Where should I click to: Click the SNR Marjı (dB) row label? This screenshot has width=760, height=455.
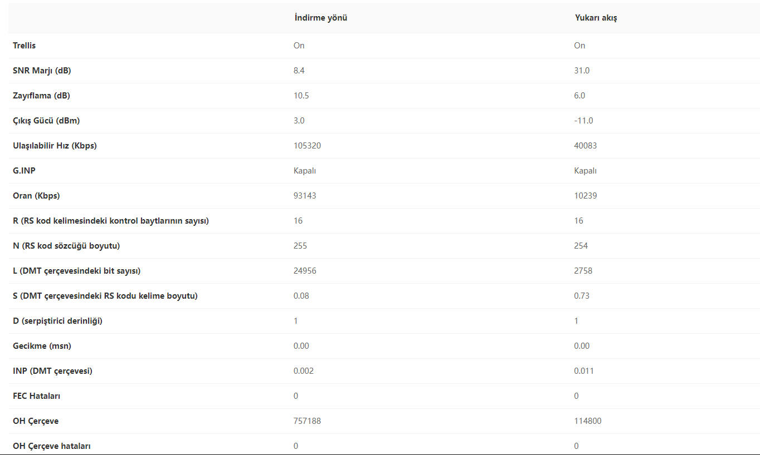click(x=42, y=71)
